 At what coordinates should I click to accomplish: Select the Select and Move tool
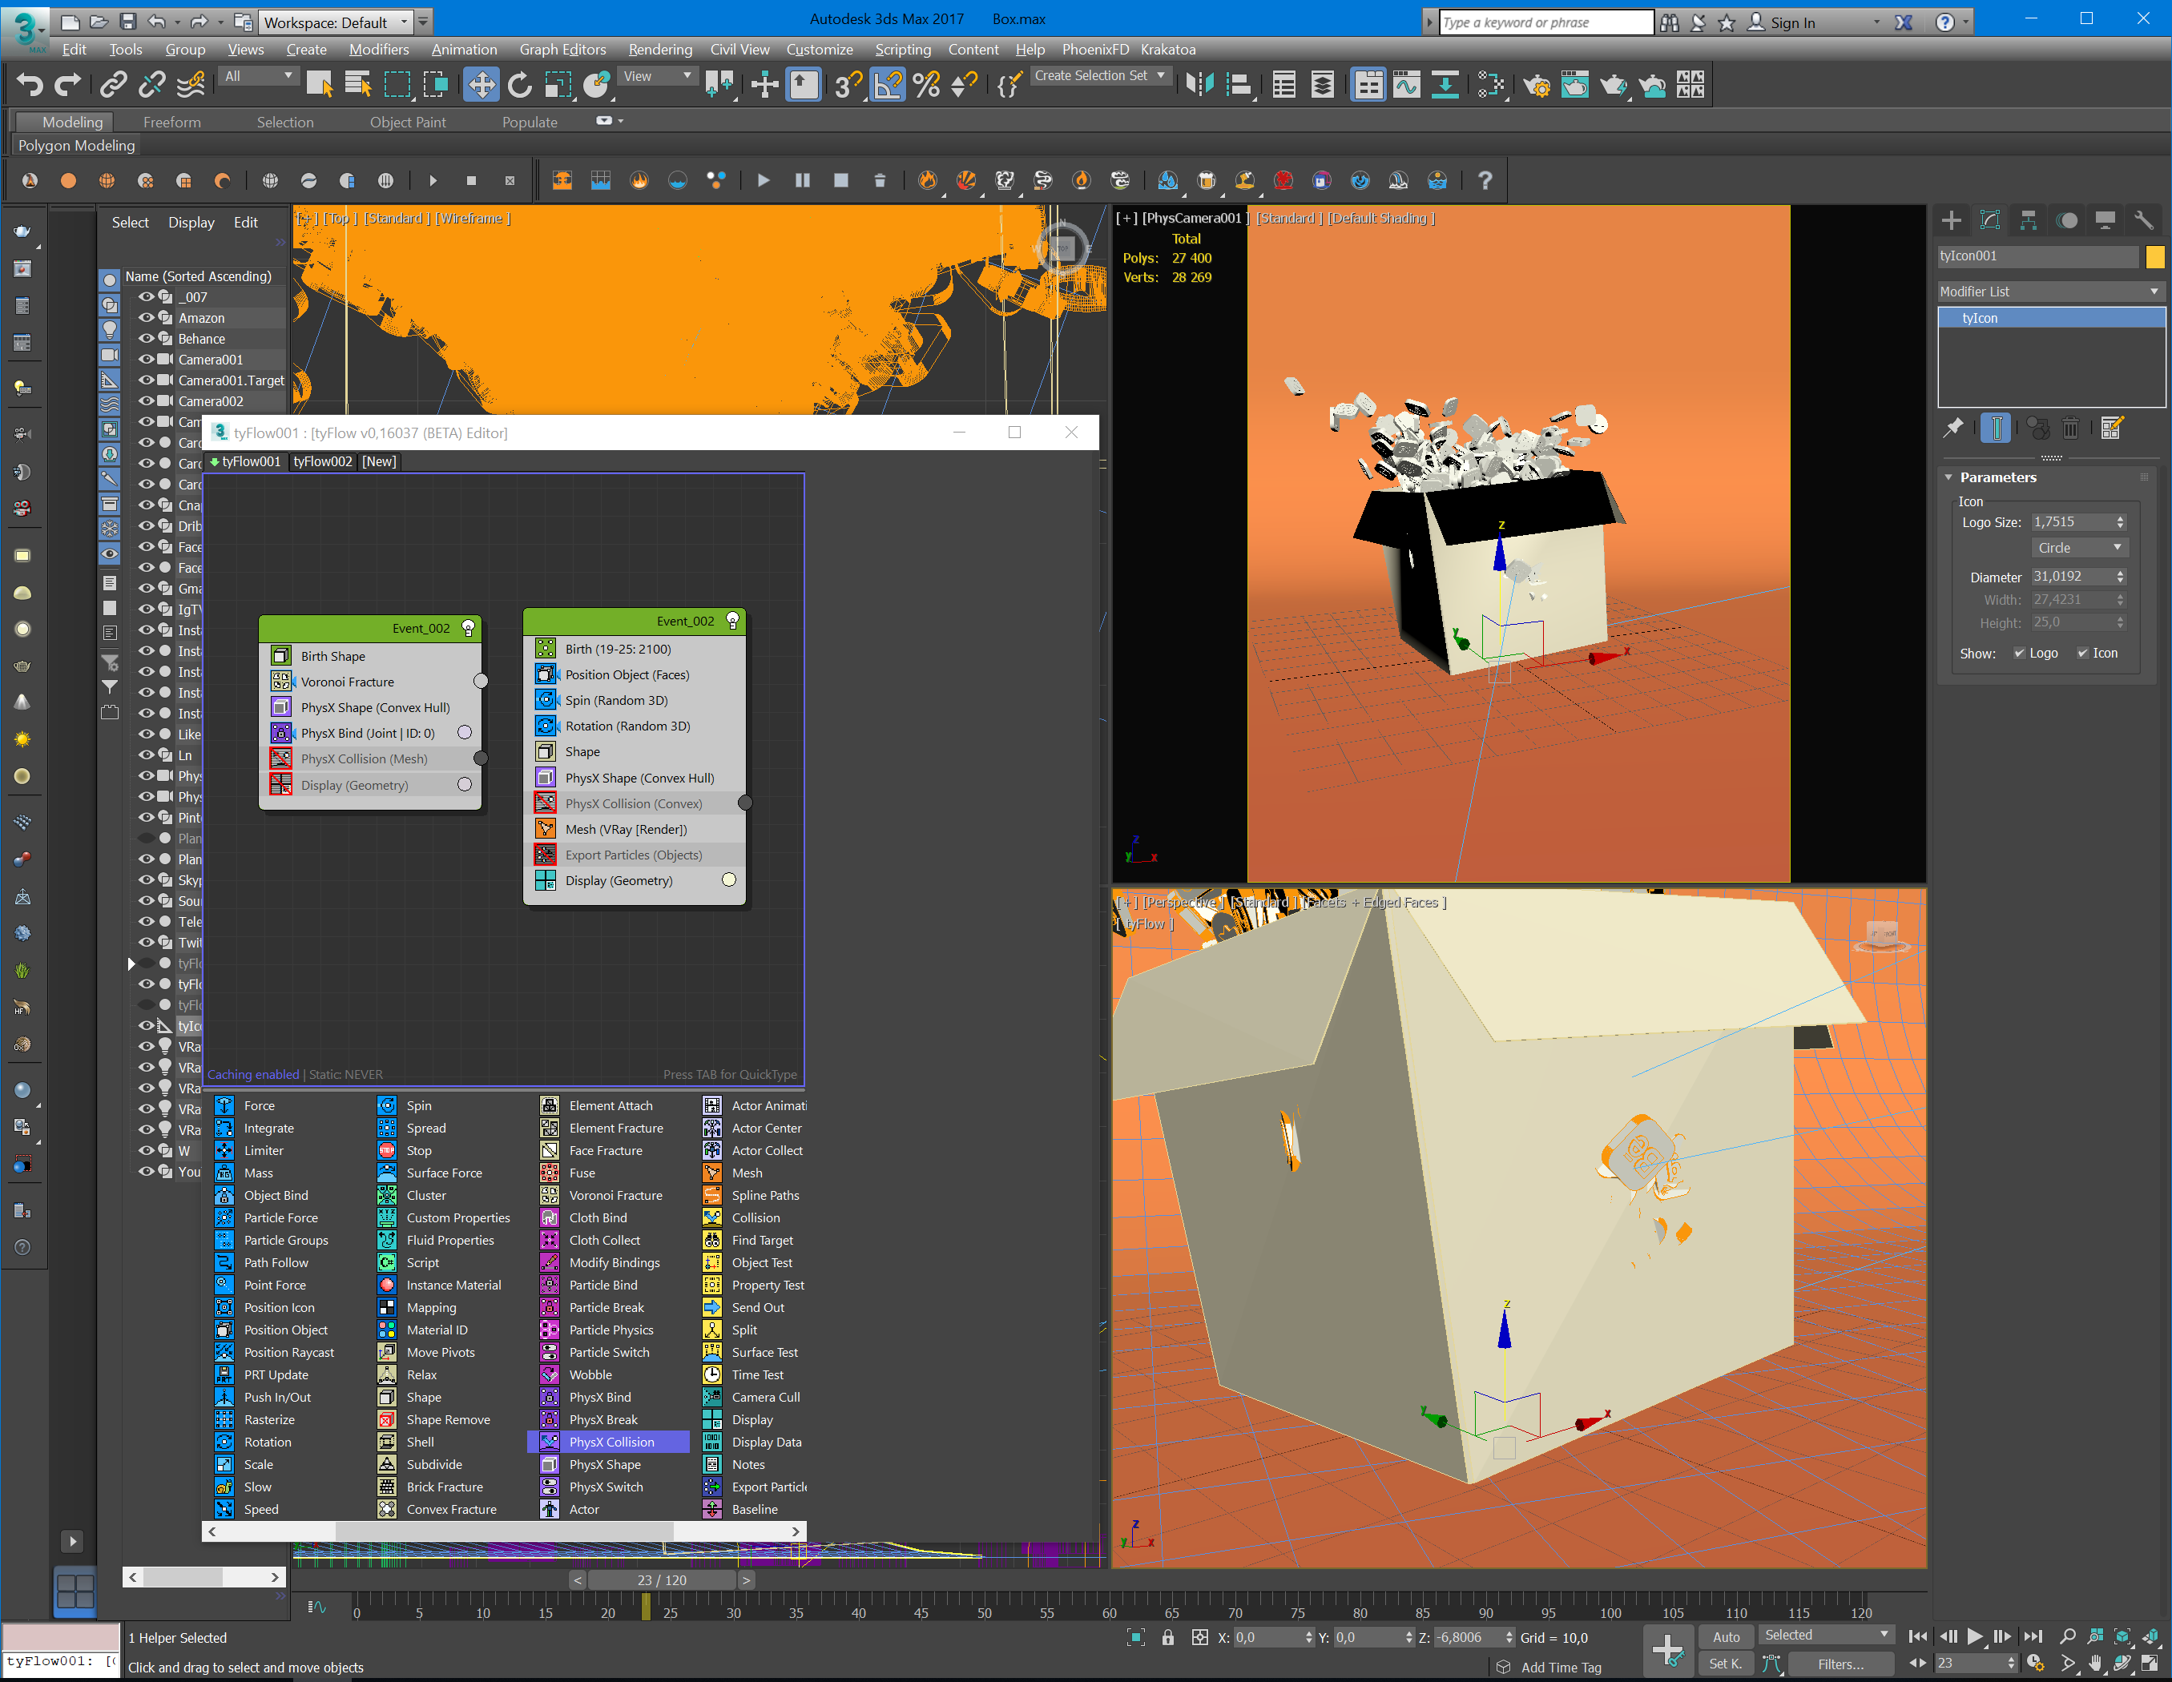pyautogui.click(x=481, y=86)
